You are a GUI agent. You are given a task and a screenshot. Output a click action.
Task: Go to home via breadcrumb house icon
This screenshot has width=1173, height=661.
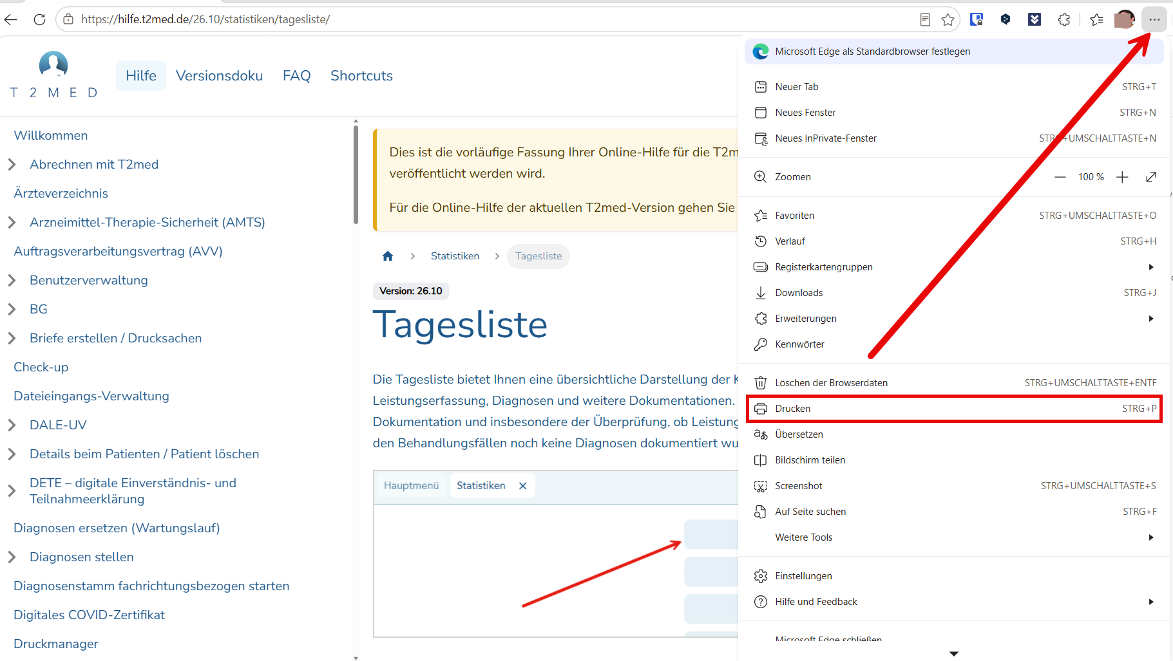[388, 256]
